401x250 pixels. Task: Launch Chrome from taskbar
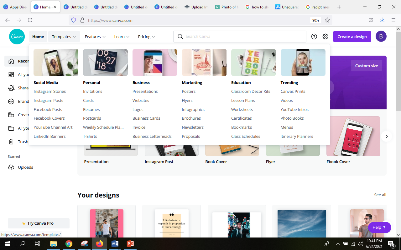click(x=69, y=244)
